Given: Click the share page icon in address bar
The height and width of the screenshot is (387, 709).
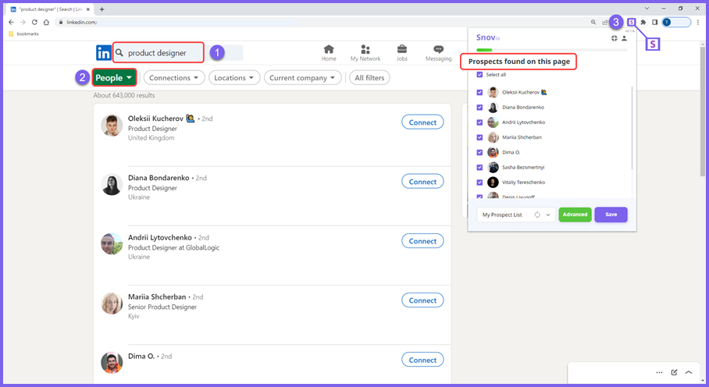Looking at the screenshot, I should pos(604,22).
